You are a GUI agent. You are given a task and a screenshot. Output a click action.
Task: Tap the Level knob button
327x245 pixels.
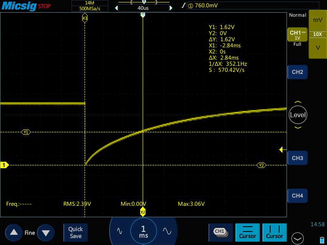[x=298, y=115]
